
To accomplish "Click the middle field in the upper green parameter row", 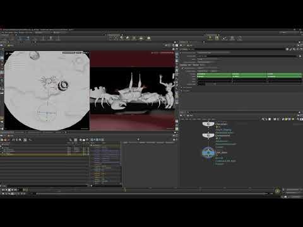I will [x=249, y=74].
